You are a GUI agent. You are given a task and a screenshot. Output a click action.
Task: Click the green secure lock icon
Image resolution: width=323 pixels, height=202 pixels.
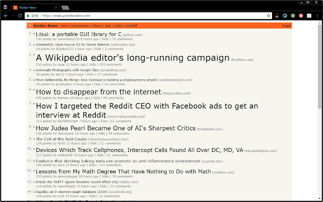click(28, 16)
